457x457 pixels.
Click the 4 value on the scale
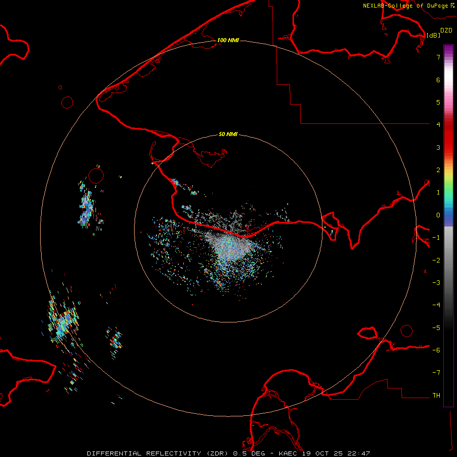pyautogui.click(x=438, y=125)
